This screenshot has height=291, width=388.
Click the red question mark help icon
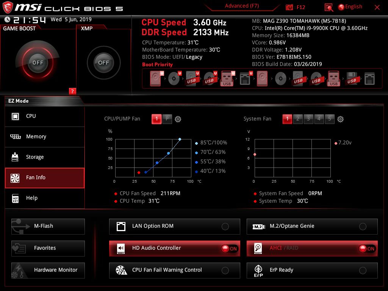73,91
